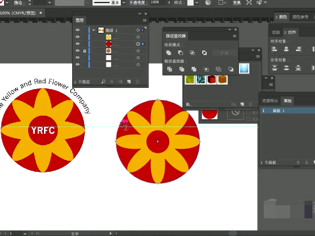The width and height of the screenshot is (315, 236).
Task: Open 样式 swatch dropdown arrow
Action: 197,3
